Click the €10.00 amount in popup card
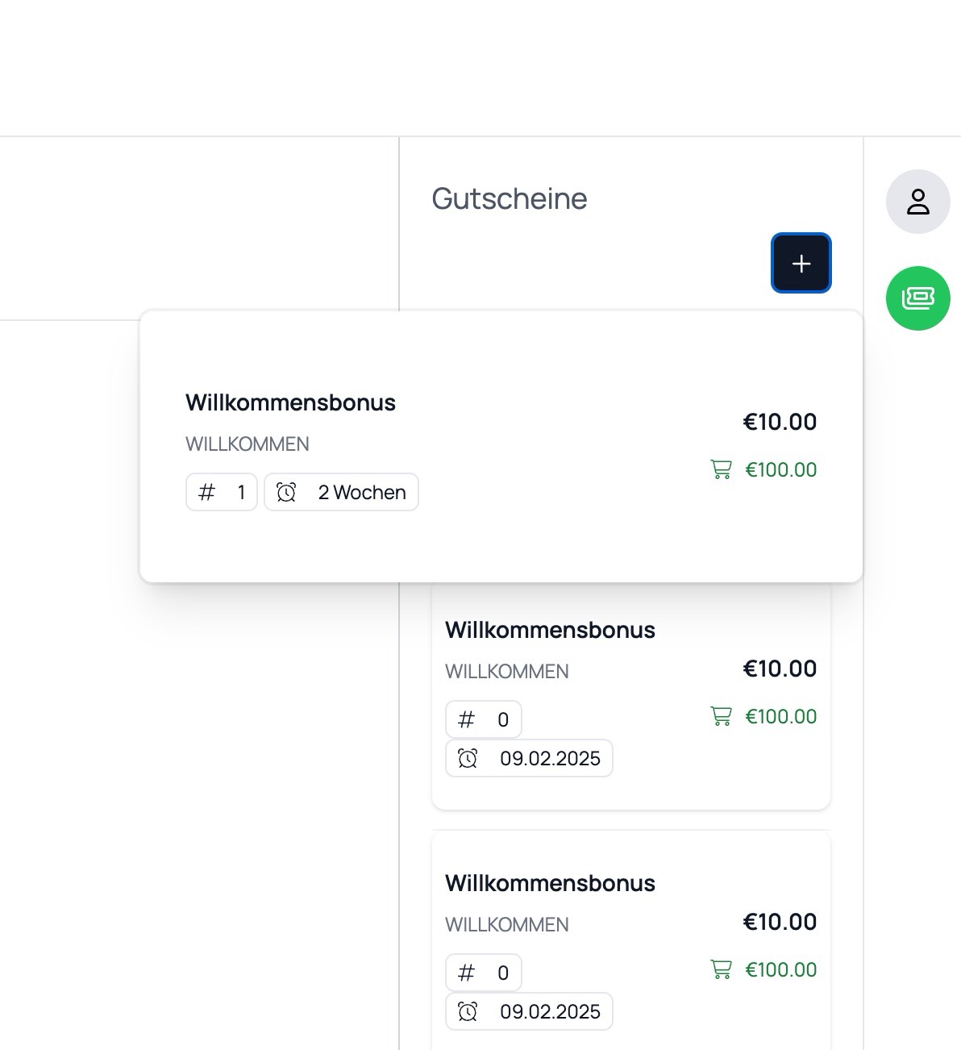The height and width of the screenshot is (1050, 961). (780, 422)
